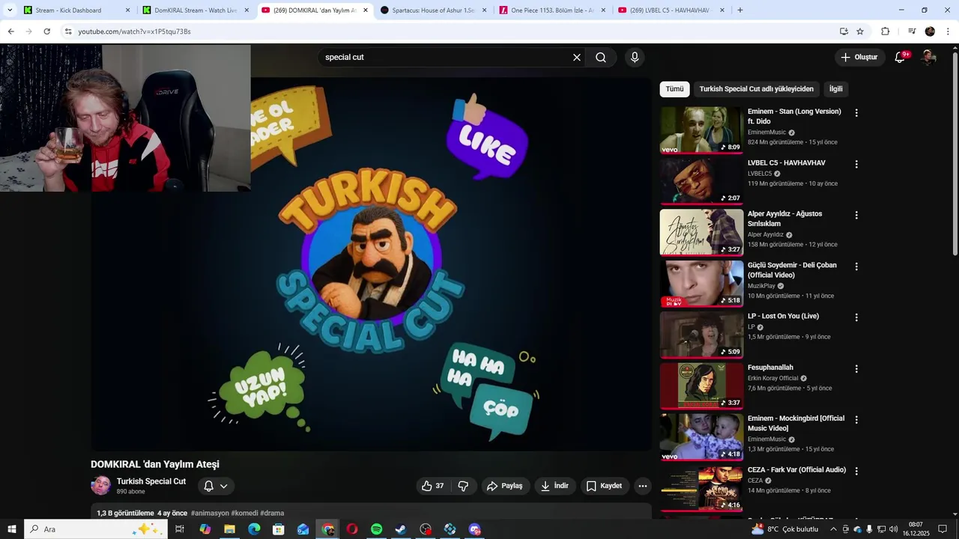959x539 pixels.
Task: Open options for LVBEL C5 - HAVHAVHAV video
Action: coord(856,164)
